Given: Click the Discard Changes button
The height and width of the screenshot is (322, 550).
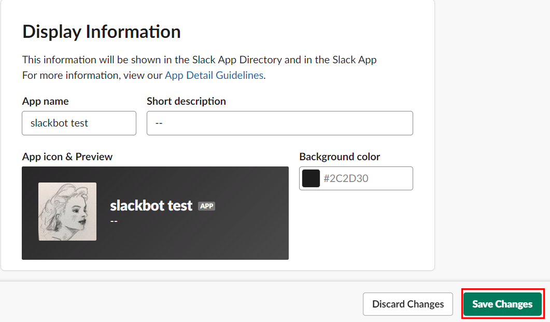Looking at the screenshot, I should click(408, 304).
